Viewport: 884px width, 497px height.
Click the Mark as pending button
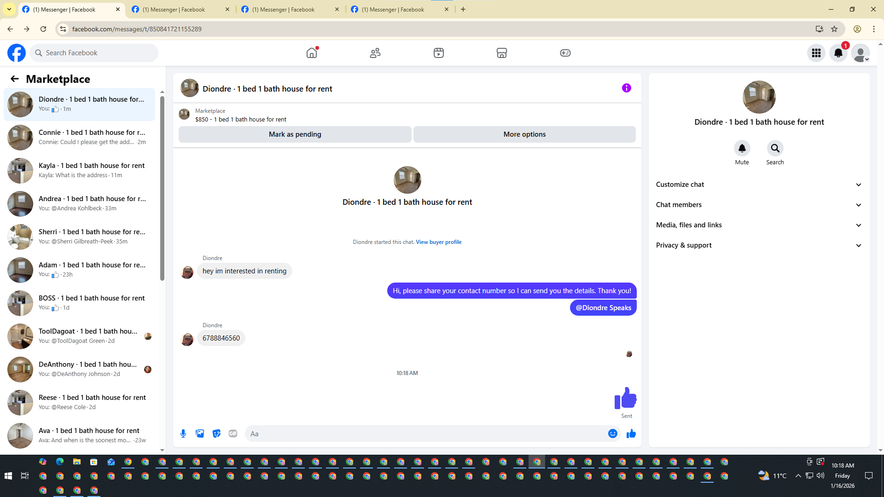point(295,134)
